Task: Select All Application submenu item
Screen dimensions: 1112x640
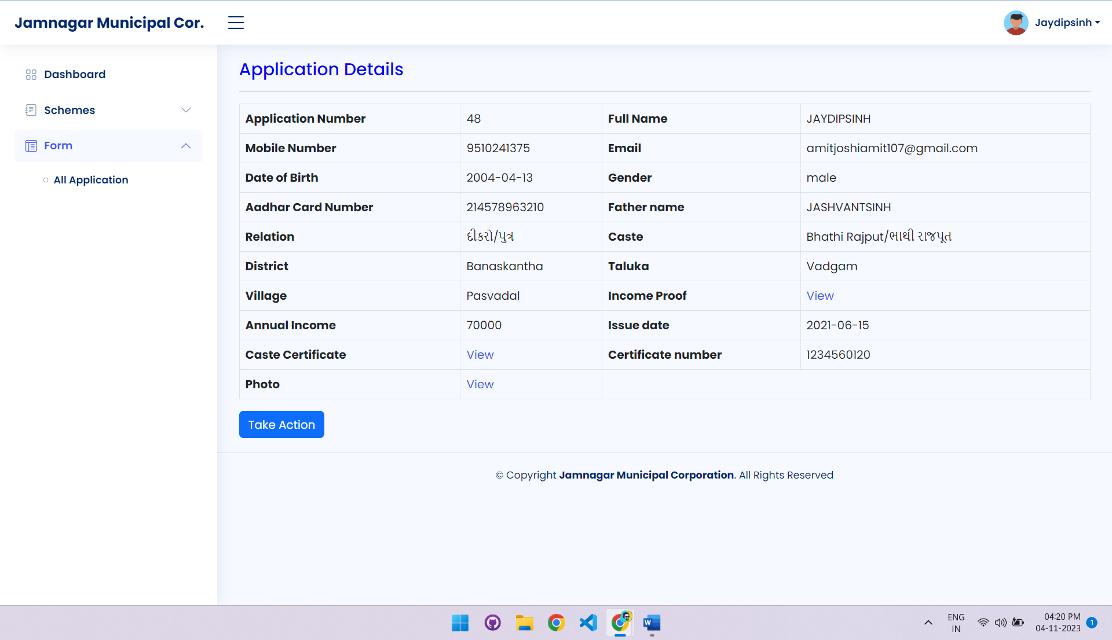Action: [91, 180]
